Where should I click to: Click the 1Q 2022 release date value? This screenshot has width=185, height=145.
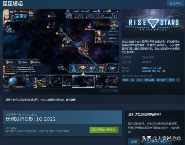coord(146,62)
